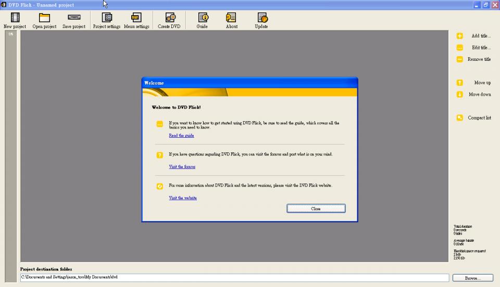Restore down the DVD Flick window
This screenshot has width=500, height=287.
(485, 5)
